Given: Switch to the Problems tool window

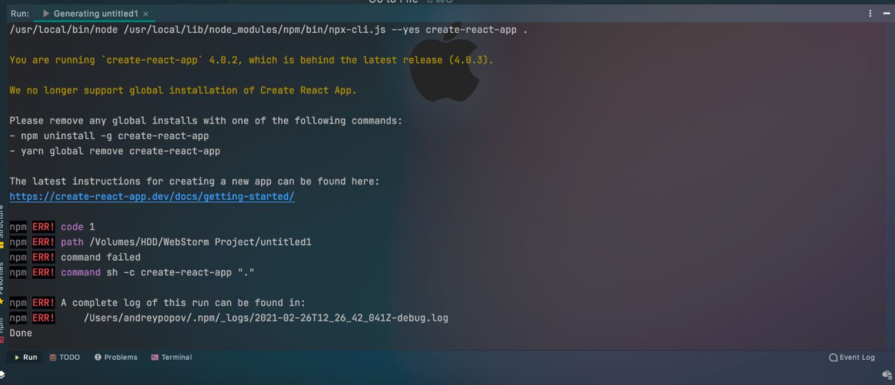Looking at the screenshot, I should click(x=116, y=357).
